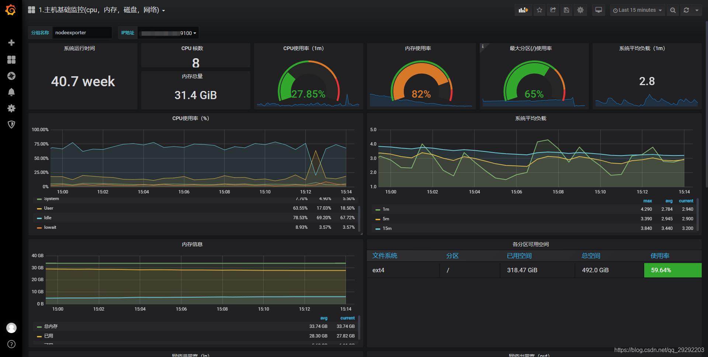
Task: Sort partition table by 分区 header
Action: 452,256
